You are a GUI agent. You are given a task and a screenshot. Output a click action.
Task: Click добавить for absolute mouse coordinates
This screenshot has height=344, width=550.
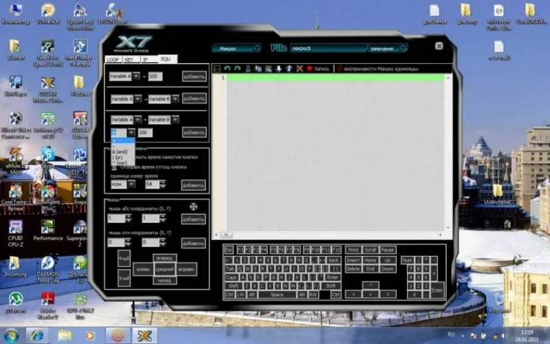tap(194, 219)
